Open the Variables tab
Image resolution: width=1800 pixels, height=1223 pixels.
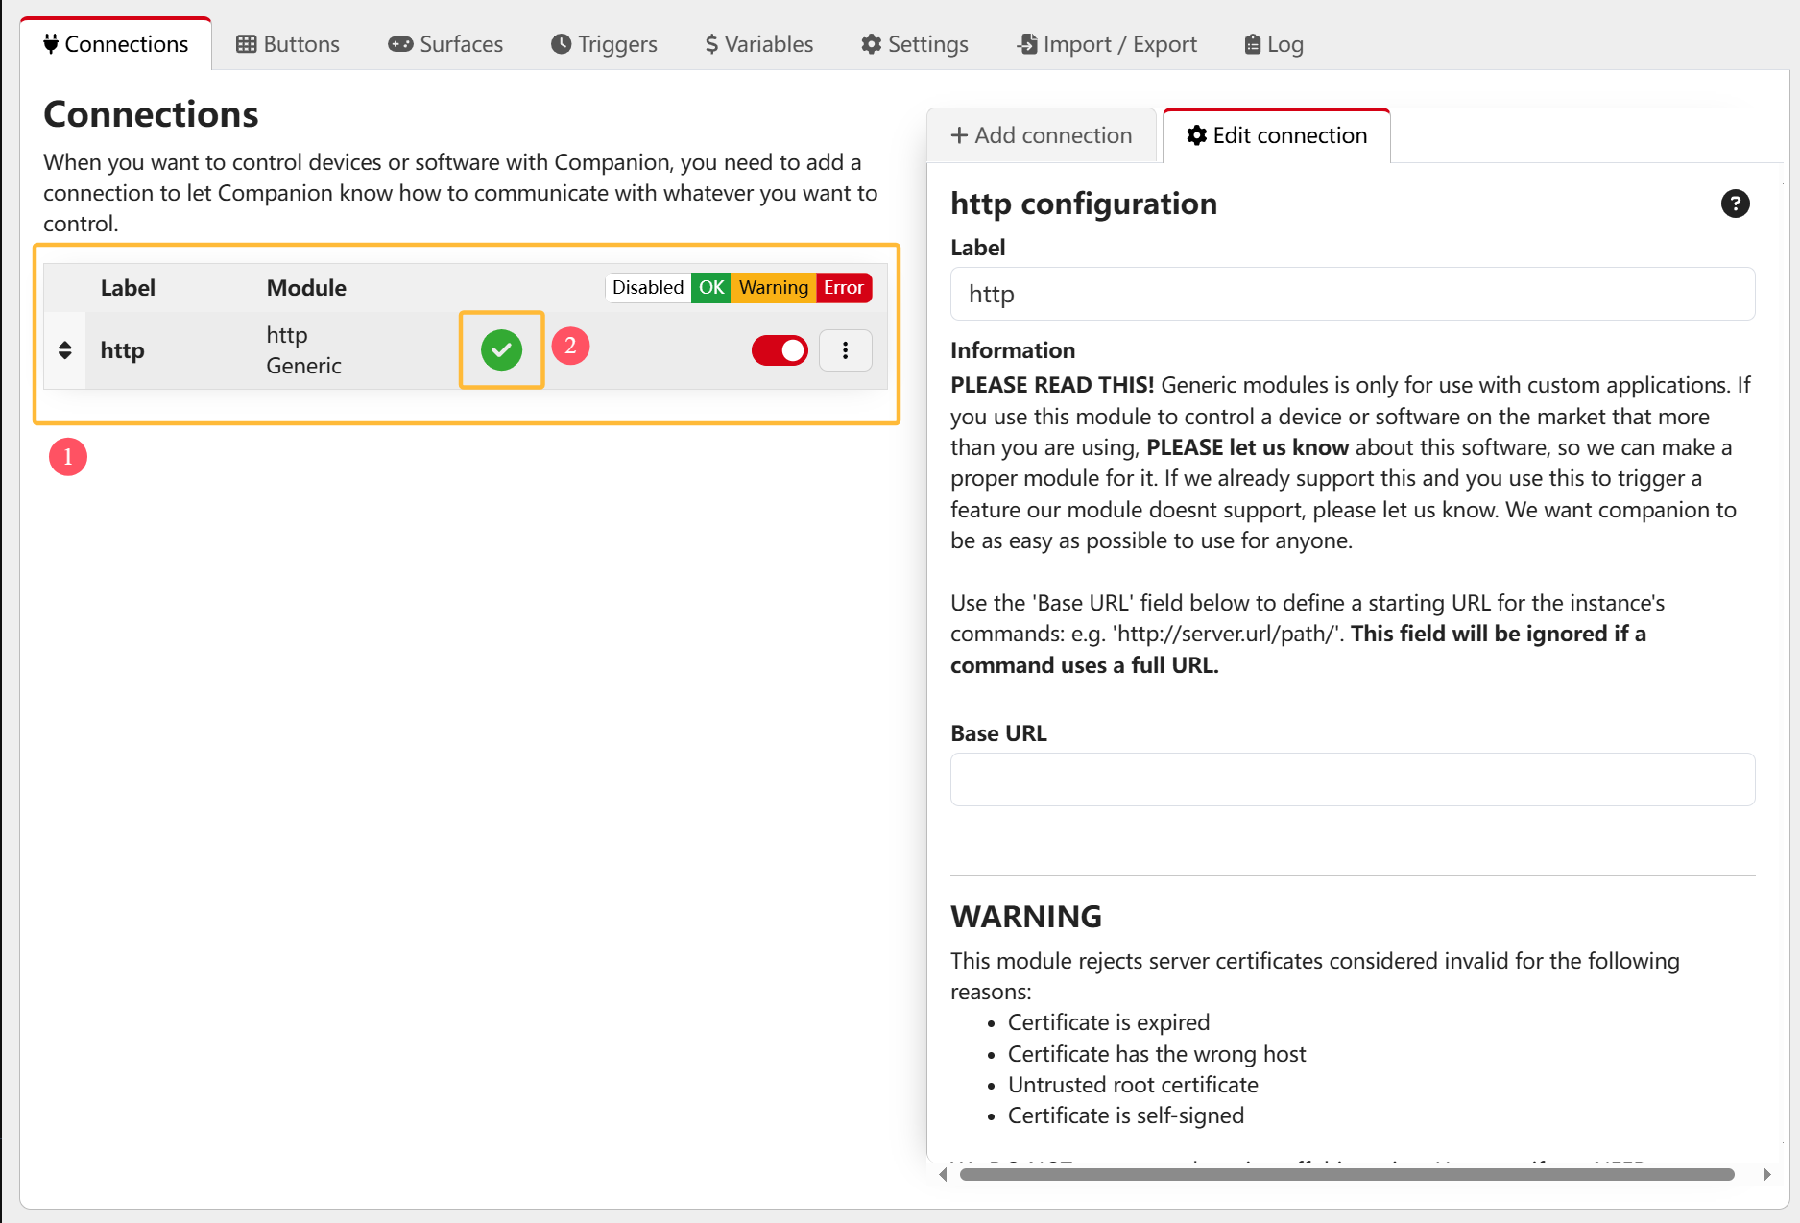pyautogui.click(x=758, y=44)
